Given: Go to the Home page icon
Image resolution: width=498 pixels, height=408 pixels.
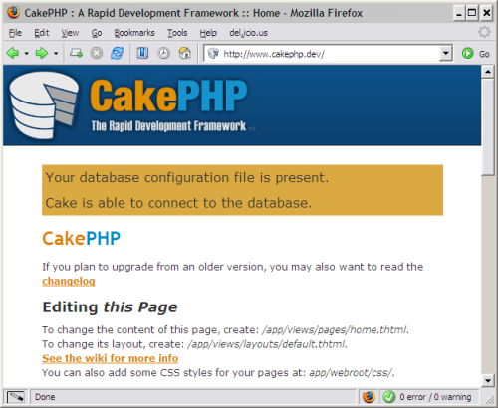Looking at the screenshot, I should [185, 53].
